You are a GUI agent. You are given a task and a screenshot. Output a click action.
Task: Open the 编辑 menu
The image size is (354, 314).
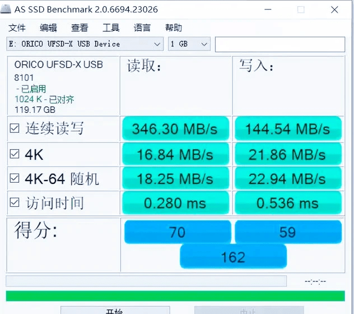click(48, 28)
